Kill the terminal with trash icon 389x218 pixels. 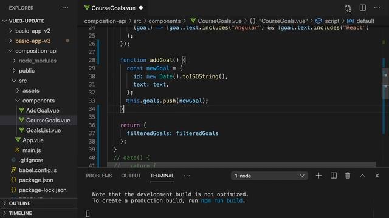pyautogui.click(x=348, y=176)
